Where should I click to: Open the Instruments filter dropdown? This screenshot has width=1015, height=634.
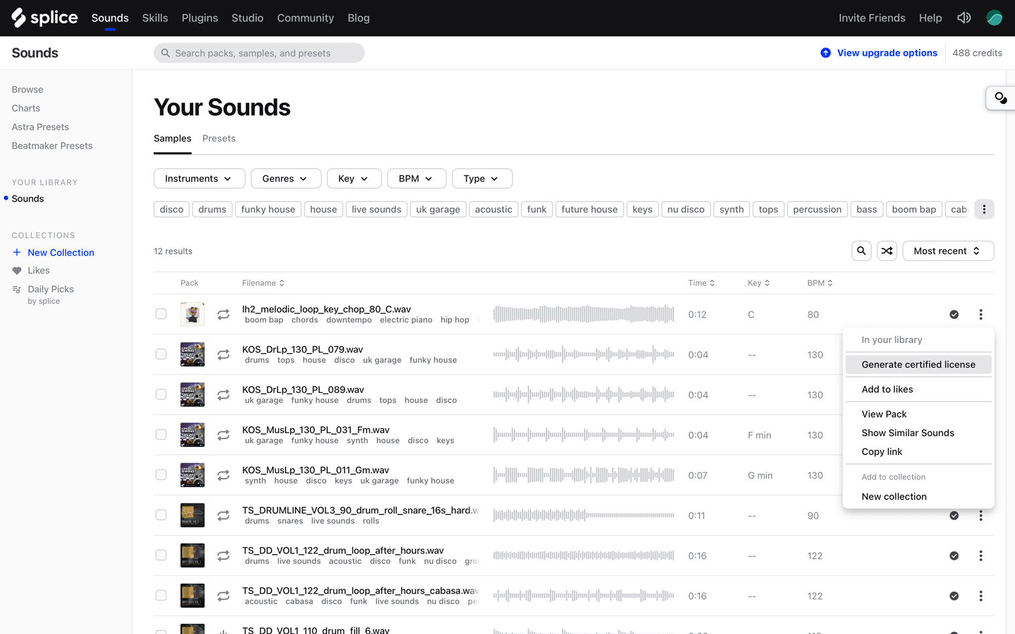199,178
